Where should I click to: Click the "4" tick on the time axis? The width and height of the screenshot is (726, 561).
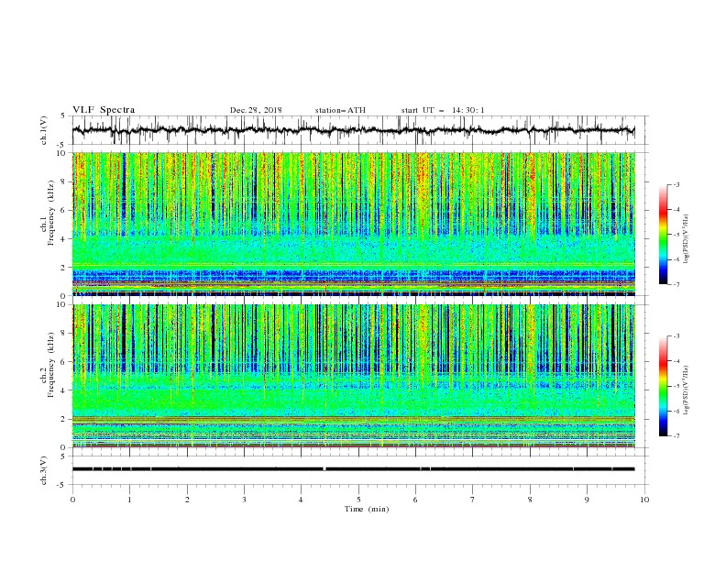click(x=301, y=500)
